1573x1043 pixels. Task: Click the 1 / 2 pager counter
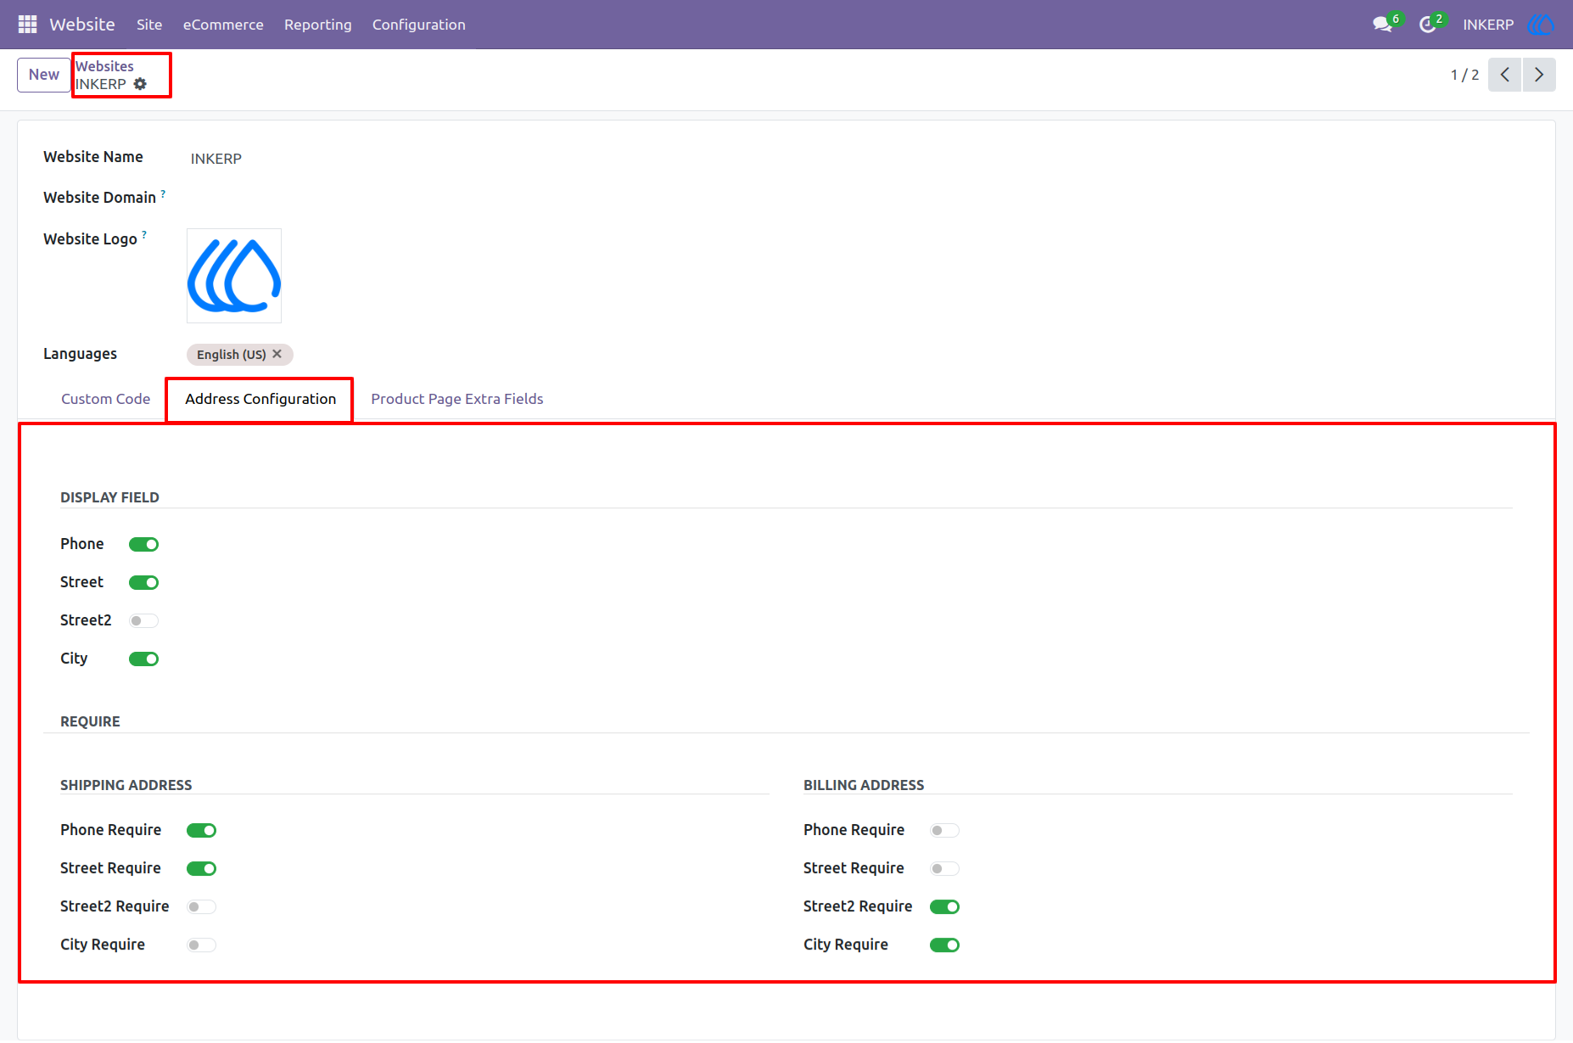(1464, 75)
